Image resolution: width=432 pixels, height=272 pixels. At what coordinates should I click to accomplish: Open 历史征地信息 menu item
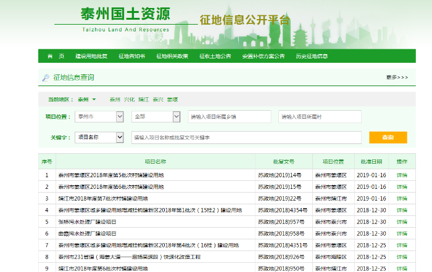click(311, 56)
